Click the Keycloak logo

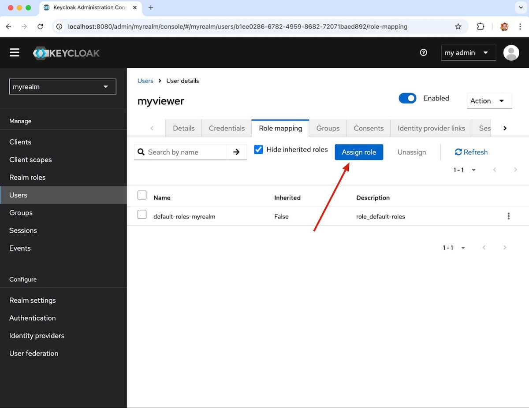67,53
